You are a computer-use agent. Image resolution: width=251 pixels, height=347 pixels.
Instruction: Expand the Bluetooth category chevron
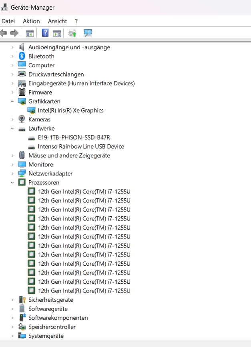[12, 56]
